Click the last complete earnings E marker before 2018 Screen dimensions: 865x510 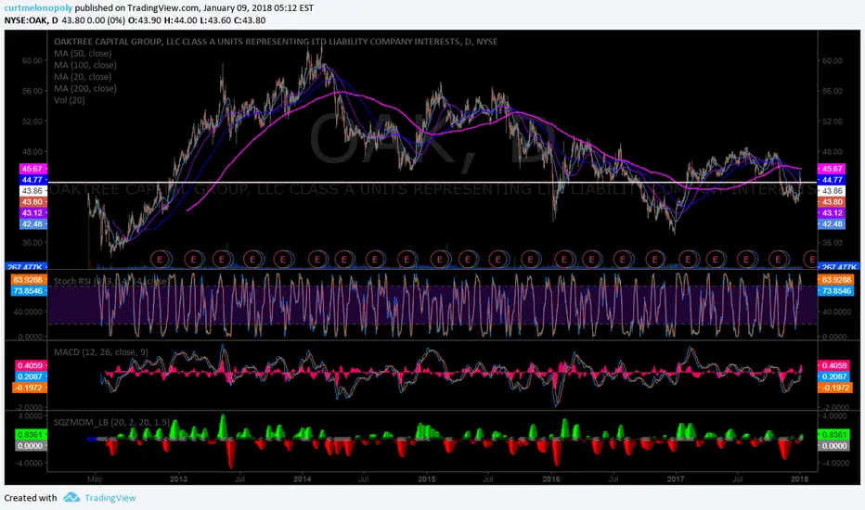click(x=779, y=258)
